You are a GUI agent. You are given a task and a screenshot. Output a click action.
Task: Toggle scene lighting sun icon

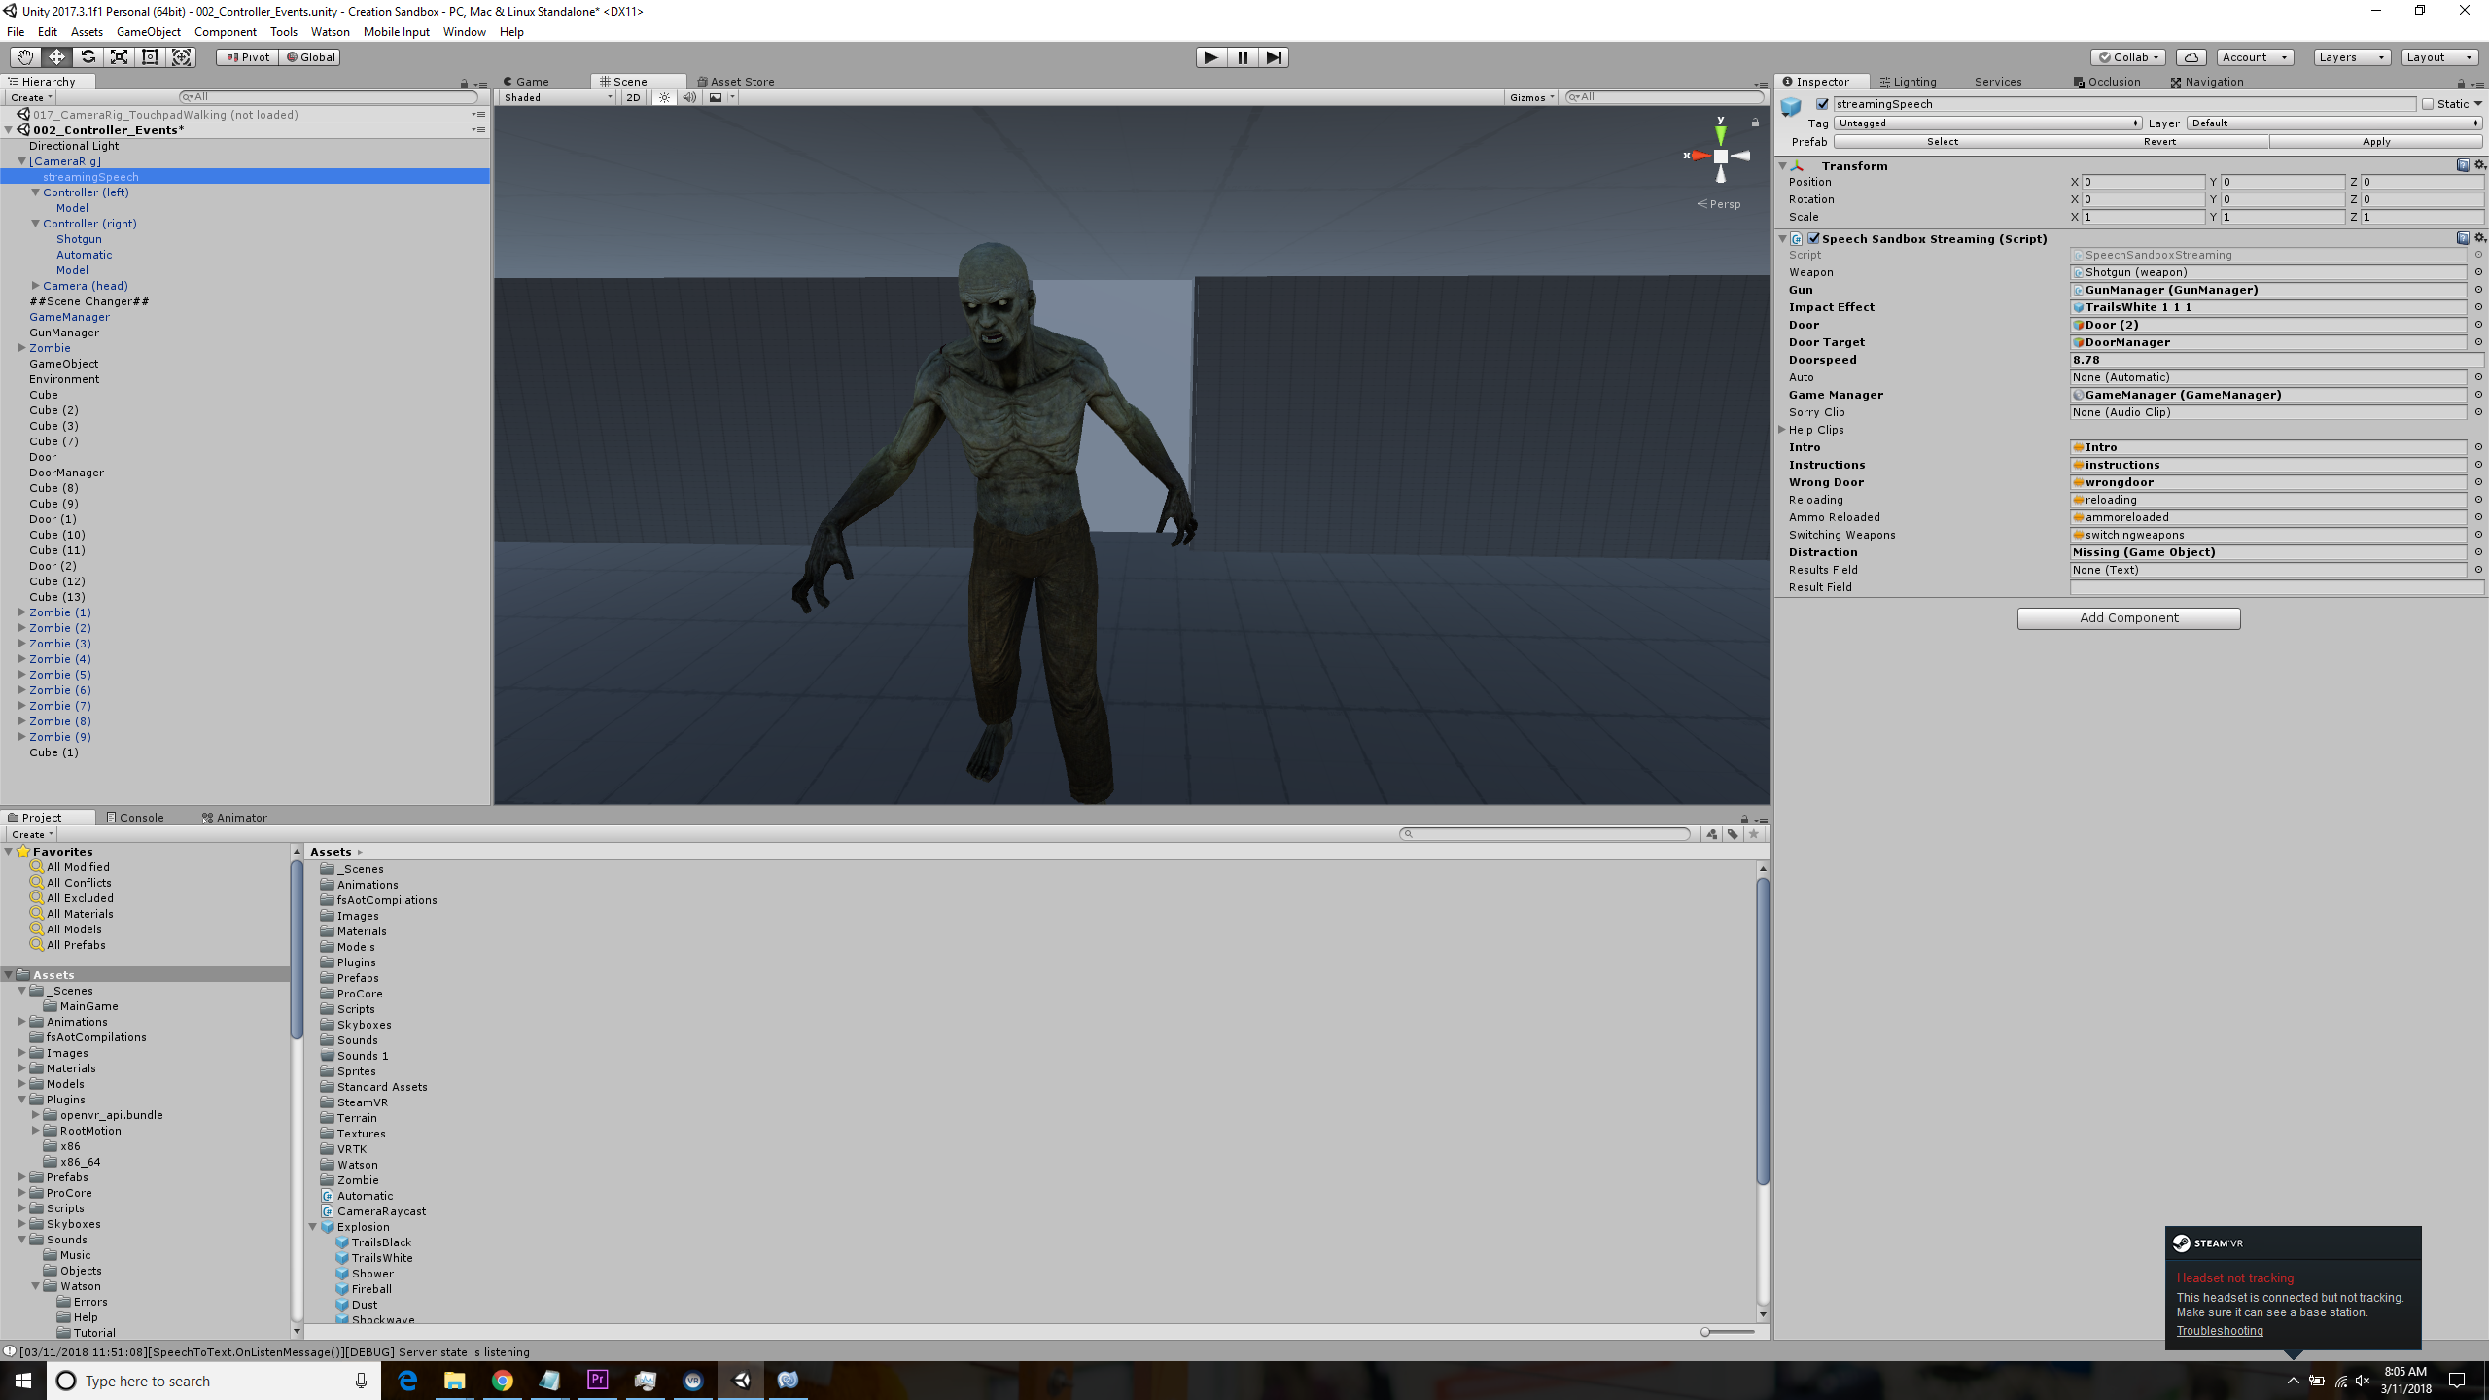(x=664, y=97)
